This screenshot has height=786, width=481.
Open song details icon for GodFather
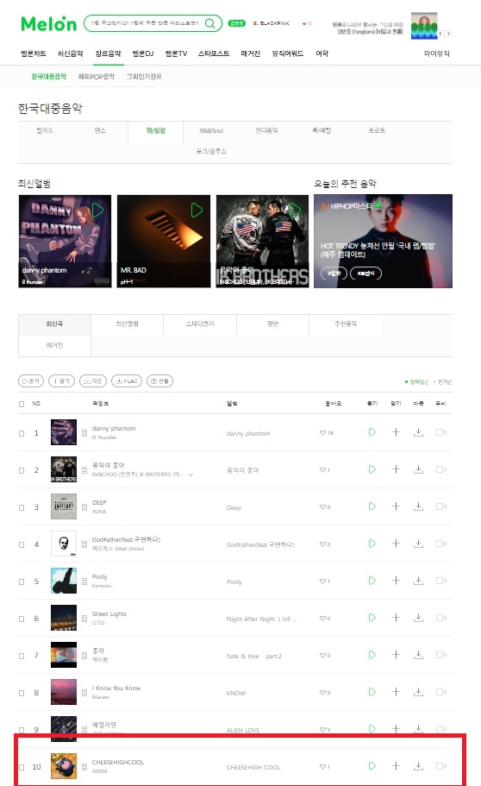click(x=84, y=544)
